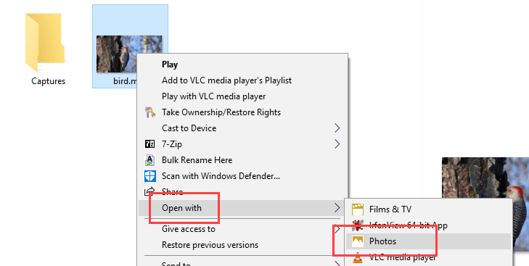Open the video with Photos

[428, 241]
